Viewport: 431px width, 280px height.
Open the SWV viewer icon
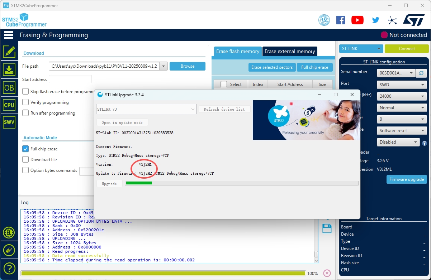pos(9,122)
